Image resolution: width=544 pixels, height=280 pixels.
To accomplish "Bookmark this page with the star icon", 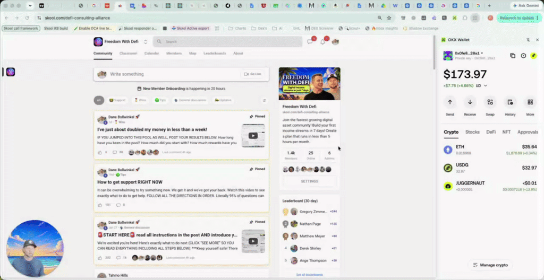I will (x=389, y=17).
